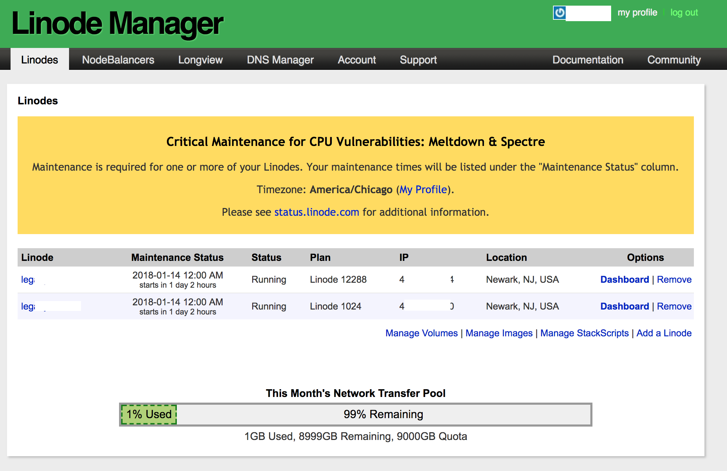727x471 pixels.
Task: Open Dashboard for the Linode 1024 row
Action: 625,306
